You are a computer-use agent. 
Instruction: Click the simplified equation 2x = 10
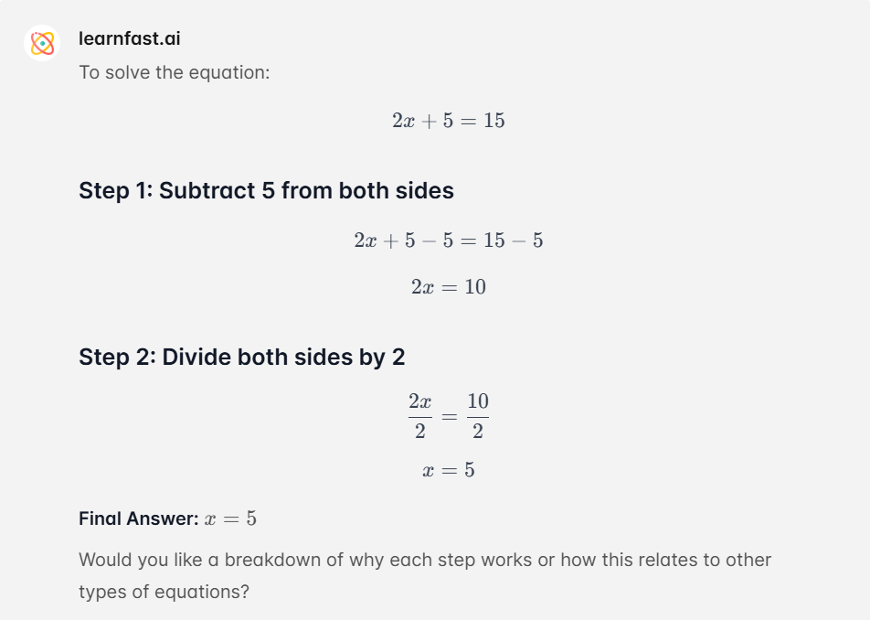449,287
